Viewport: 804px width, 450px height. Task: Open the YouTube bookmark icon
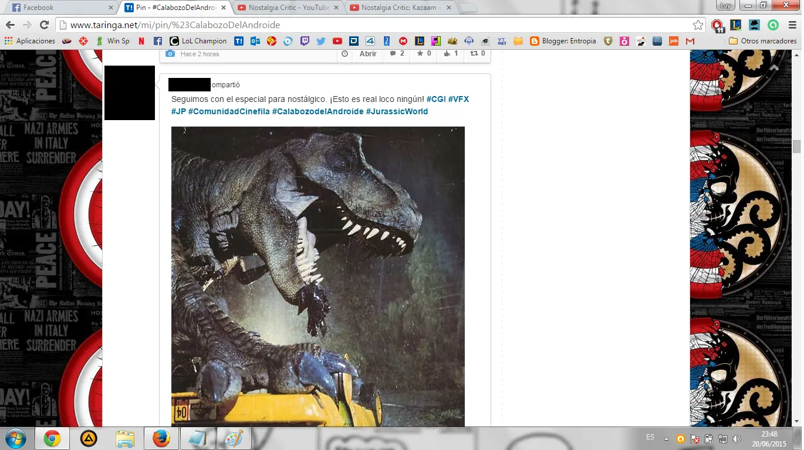pyautogui.click(x=337, y=41)
